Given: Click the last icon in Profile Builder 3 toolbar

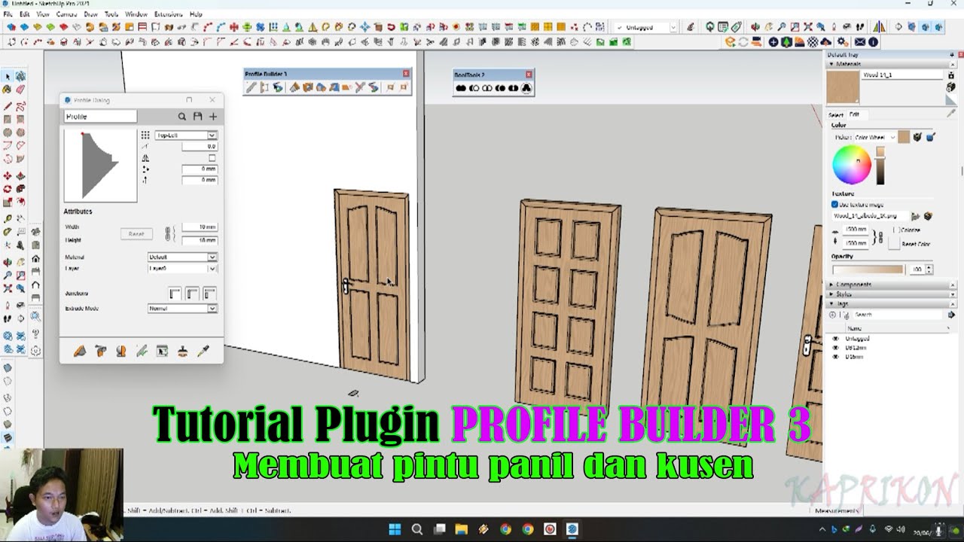Looking at the screenshot, I should (404, 88).
